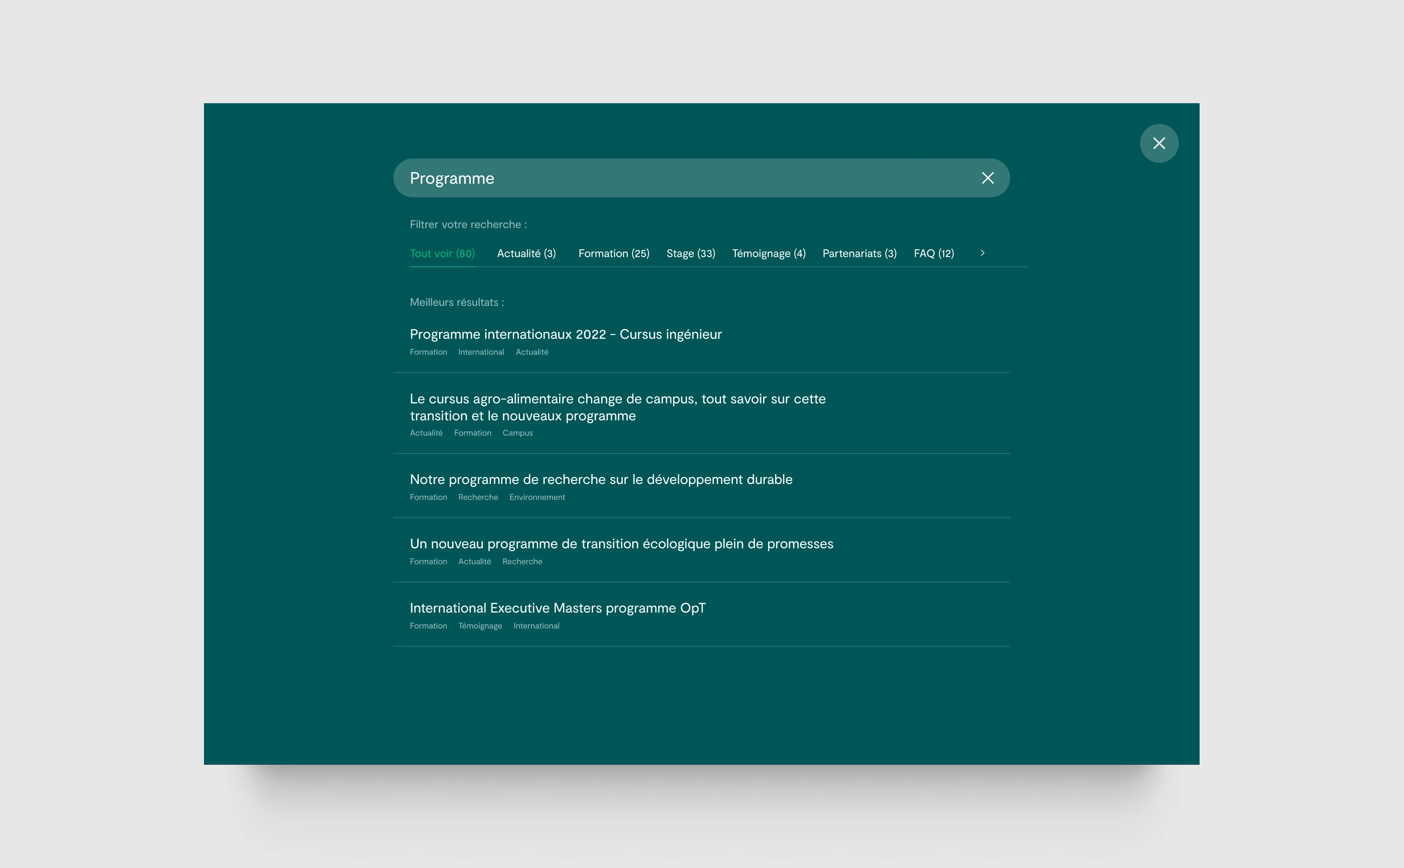Open the cursus agro-alimentaire campus result
The width and height of the screenshot is (1404, 868).
(617, 407)
